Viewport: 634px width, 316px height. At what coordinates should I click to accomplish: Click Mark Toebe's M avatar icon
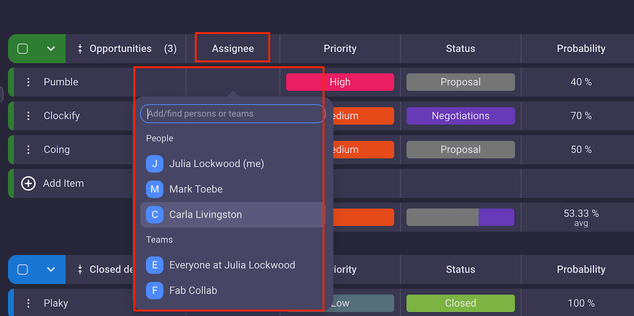(154, 189)
